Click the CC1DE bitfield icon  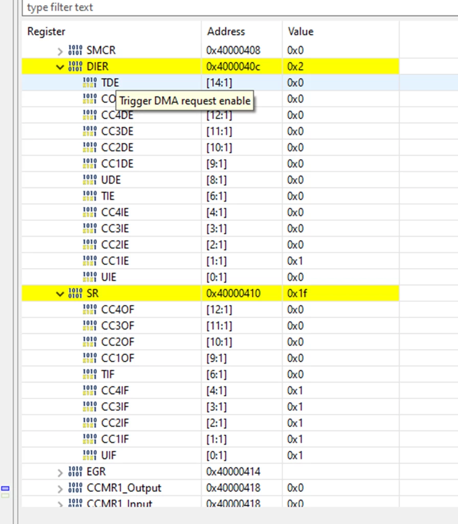90,163
